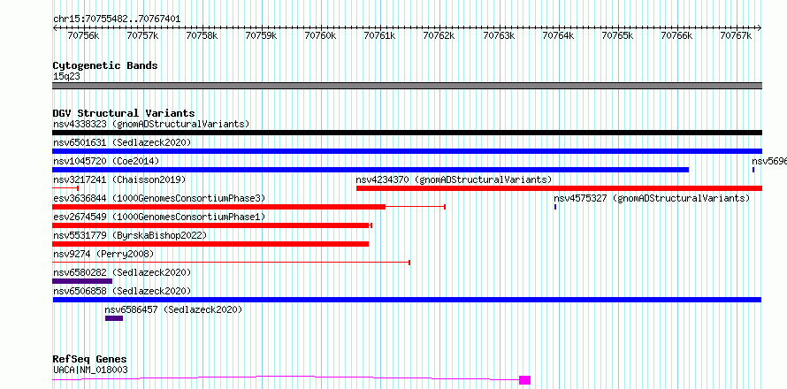Open the esv3636844 (1000GenomesConsortiumPhase3) label
This screenshot has width=787, height=389.
[x=159, y=198]
